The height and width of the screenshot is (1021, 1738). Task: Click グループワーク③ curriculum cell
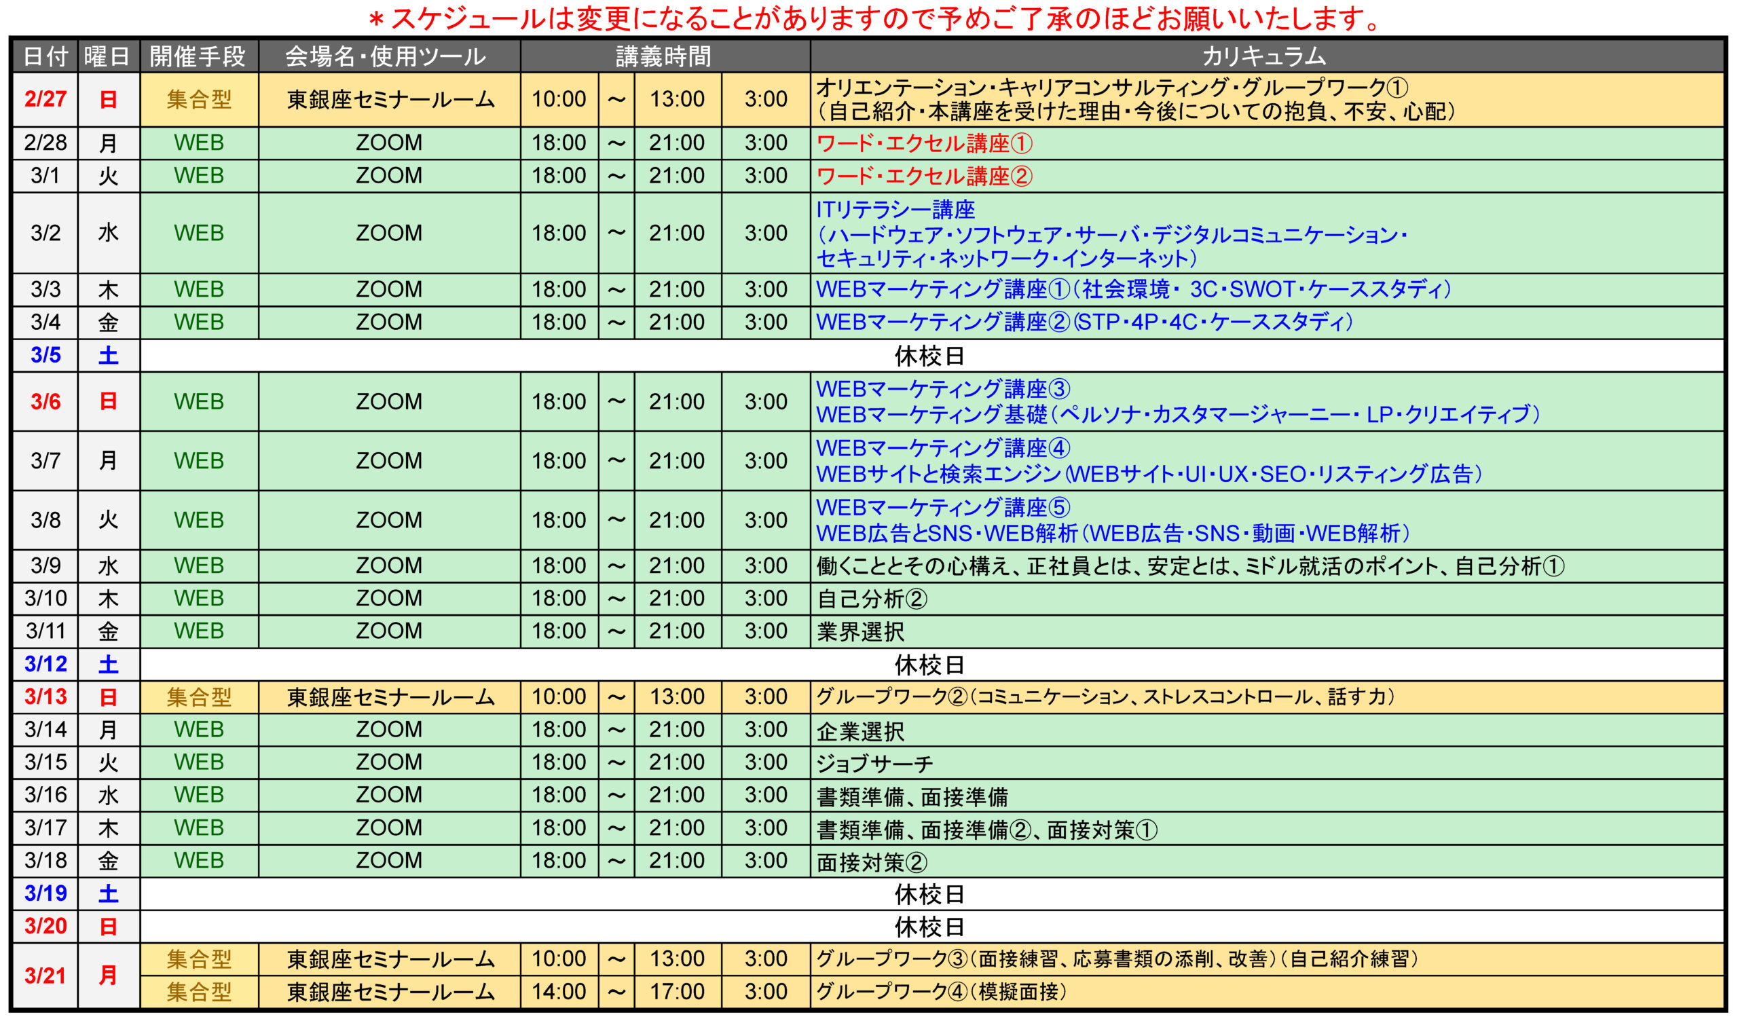click(x=1266, y=959)
